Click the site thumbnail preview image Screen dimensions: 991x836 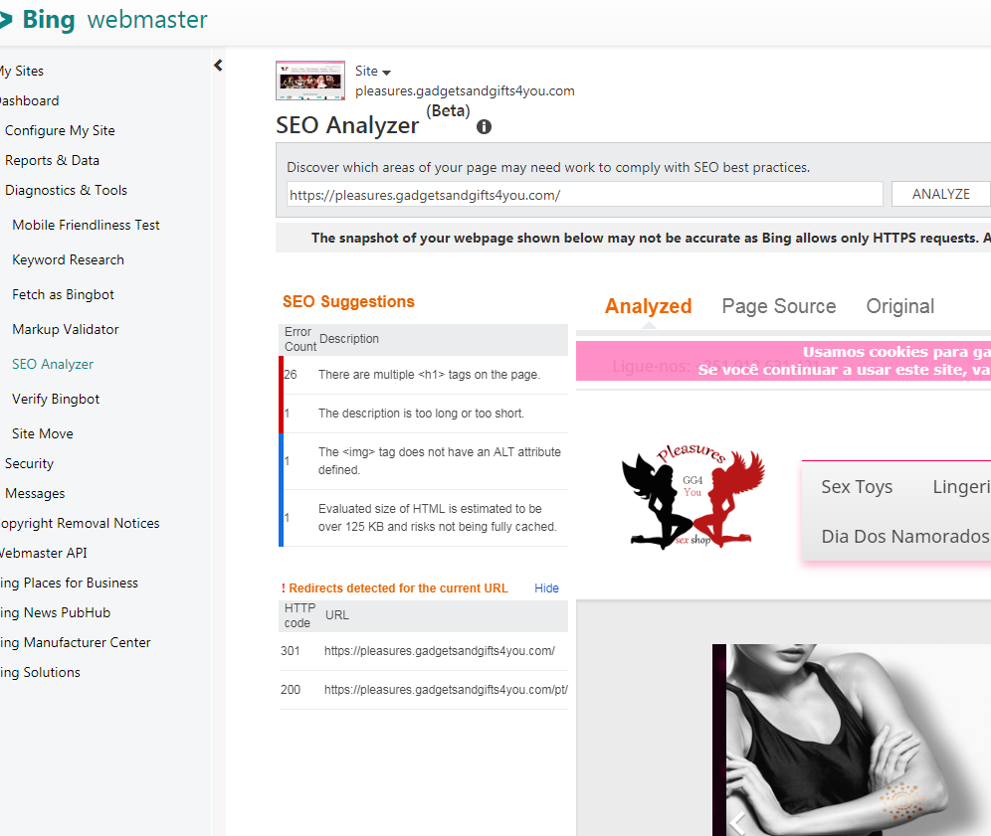click(310, 81)
